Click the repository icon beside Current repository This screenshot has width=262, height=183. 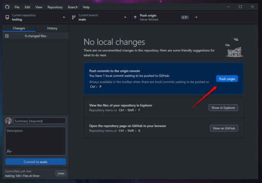(7, 17)
